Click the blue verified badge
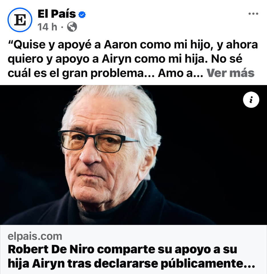Image resolution: width=267 pixels, height=274 pixels. coord(82,15)
